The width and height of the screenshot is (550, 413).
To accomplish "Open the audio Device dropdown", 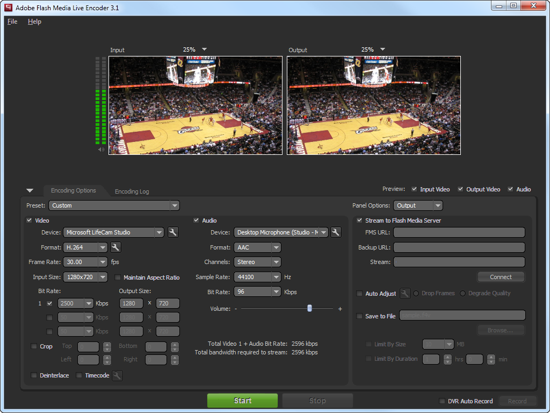I will click(281, 232).
